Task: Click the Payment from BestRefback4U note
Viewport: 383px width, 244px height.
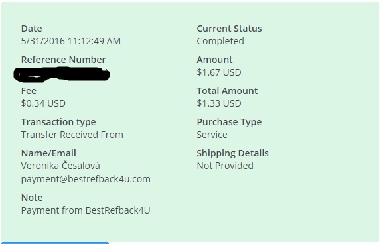Action: coord(86,210)
